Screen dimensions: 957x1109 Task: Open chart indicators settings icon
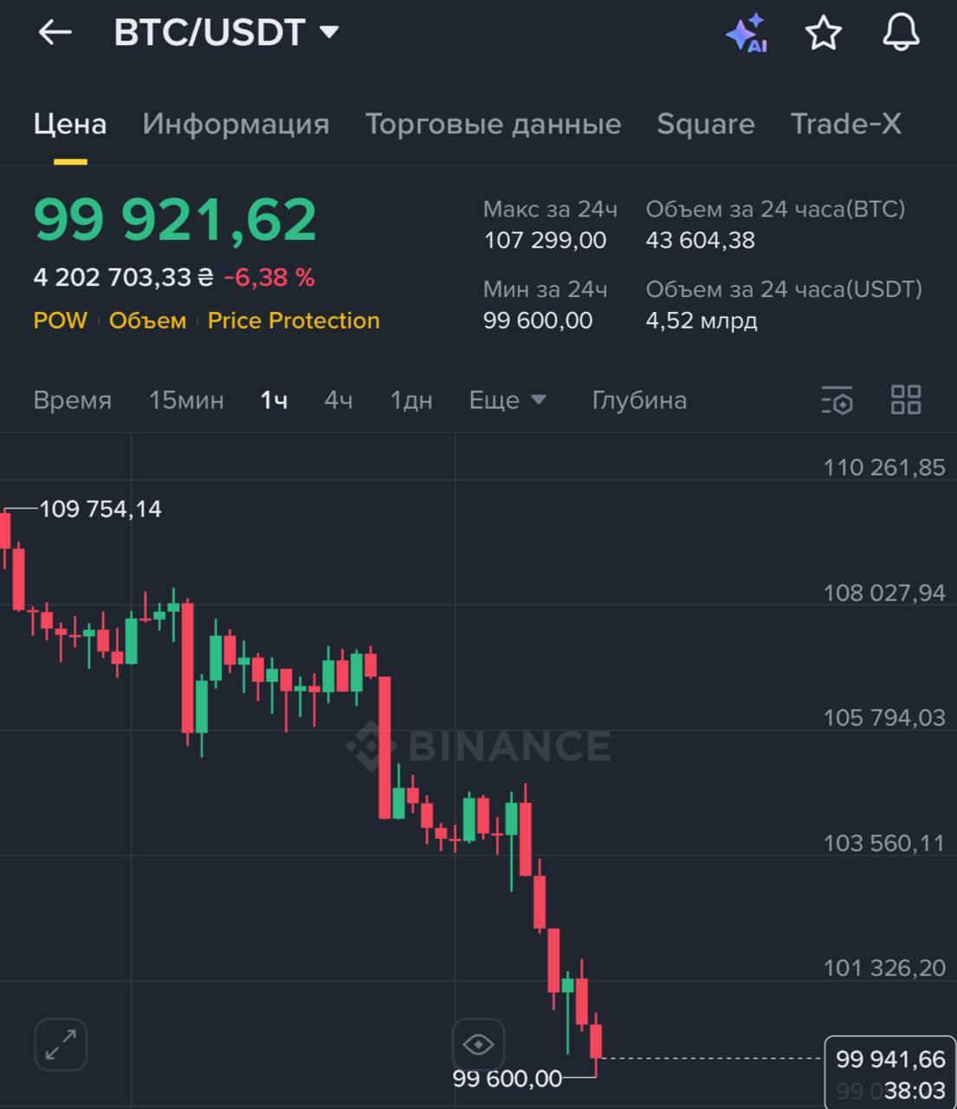coord(837,400)
